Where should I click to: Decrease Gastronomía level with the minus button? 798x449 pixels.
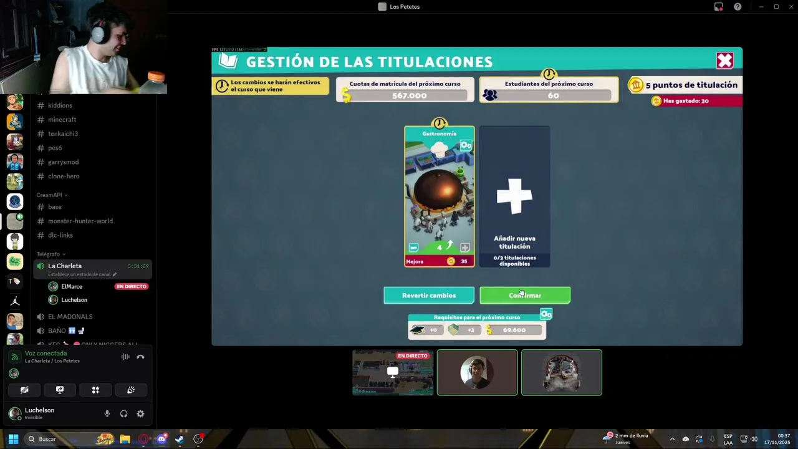click(x=413, y=248)
